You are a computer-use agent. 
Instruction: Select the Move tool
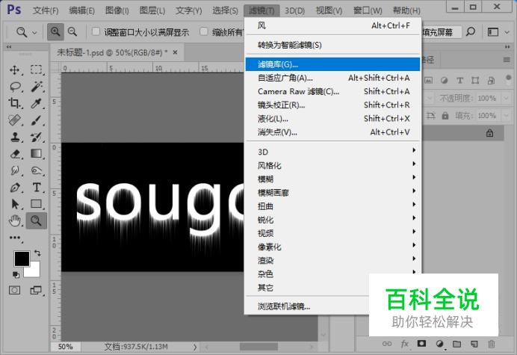[14, 70]
